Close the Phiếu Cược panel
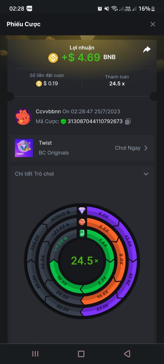164x364 pixels. click(x=153, y=24)
